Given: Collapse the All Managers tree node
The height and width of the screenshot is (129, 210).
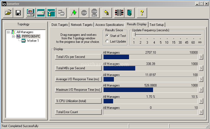Looking at the screenshot, I should pos(8,32).
